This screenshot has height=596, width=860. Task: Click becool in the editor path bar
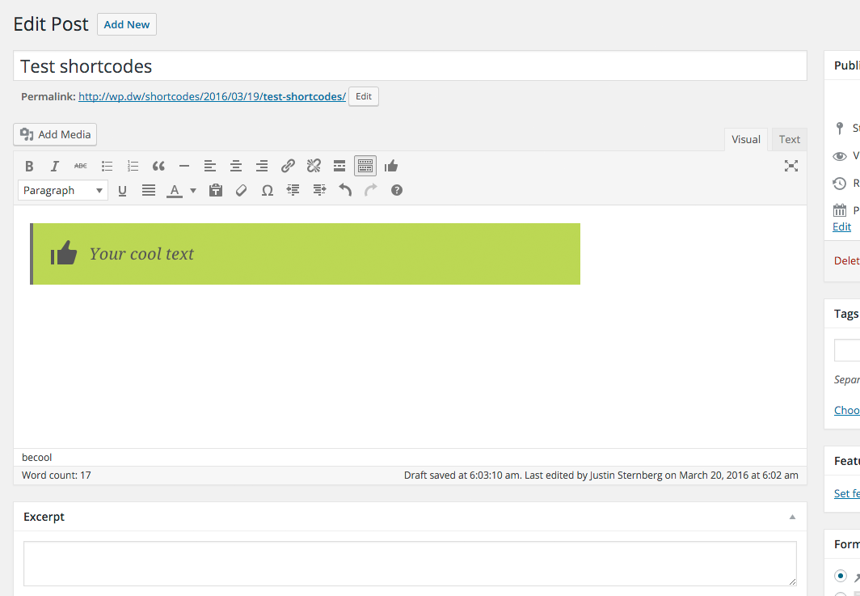(36, 457)
